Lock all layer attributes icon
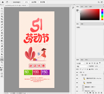Viewport: 104px width, 94px height. click(x=90, y=69)
